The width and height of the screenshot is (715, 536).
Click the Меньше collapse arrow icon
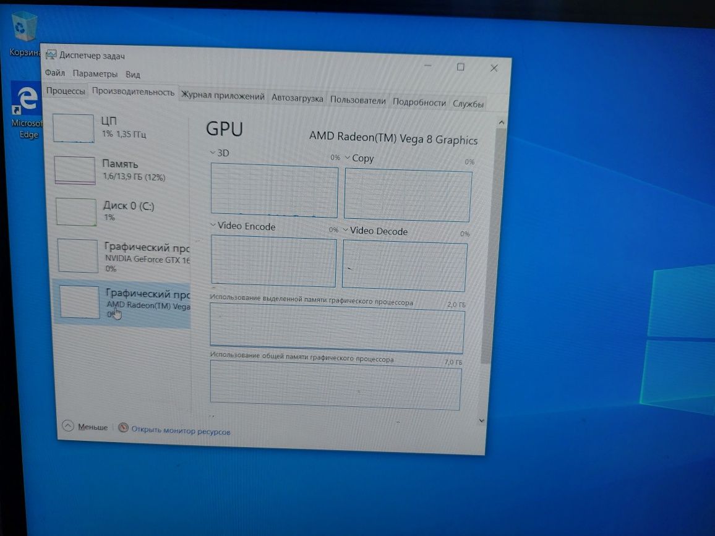pyautogui.click(x=68, y=426)
